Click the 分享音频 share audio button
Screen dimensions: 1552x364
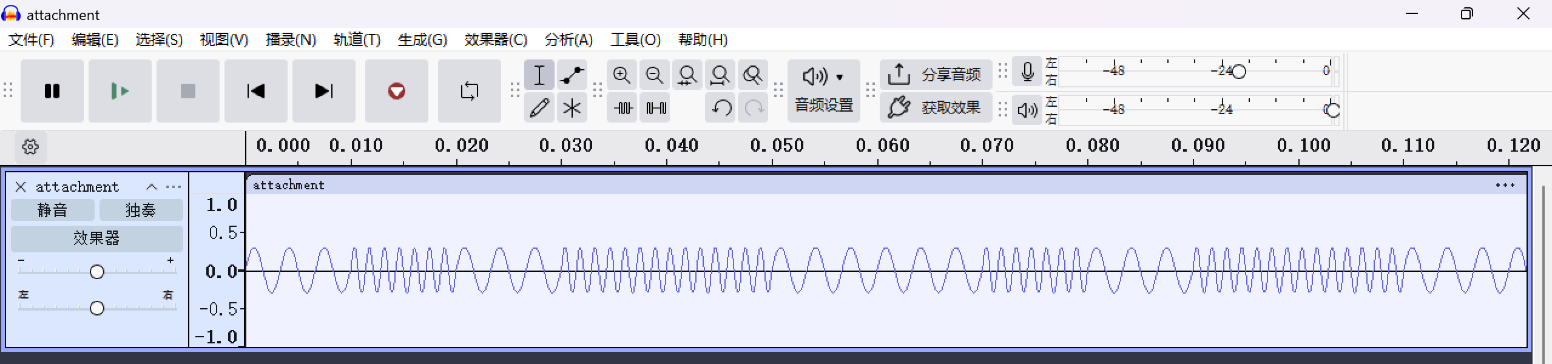click(936, 75)
